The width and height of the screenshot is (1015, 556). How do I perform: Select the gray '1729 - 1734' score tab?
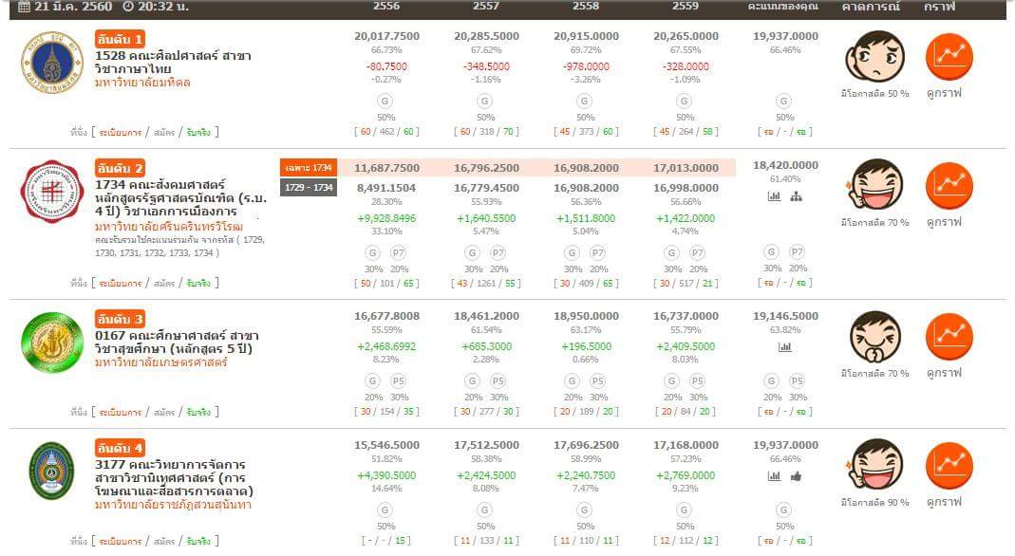pyautogui.click(x=309, y=188)
